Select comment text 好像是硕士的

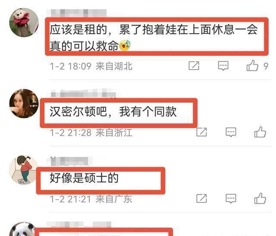[x=84, y=178]
